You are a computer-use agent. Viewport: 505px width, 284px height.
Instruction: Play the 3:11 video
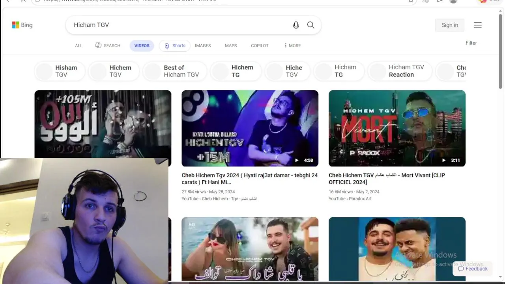[451, 161]
